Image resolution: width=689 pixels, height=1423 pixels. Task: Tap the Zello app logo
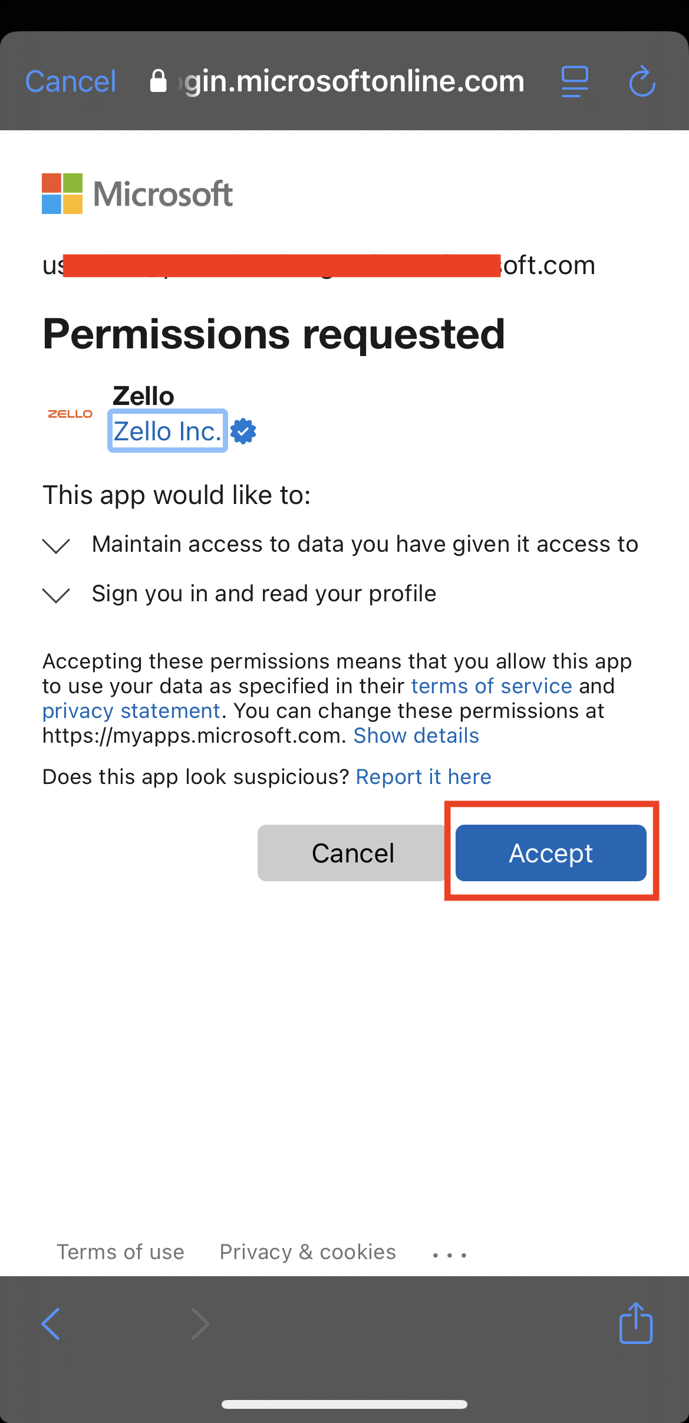(x=70, y=414)
